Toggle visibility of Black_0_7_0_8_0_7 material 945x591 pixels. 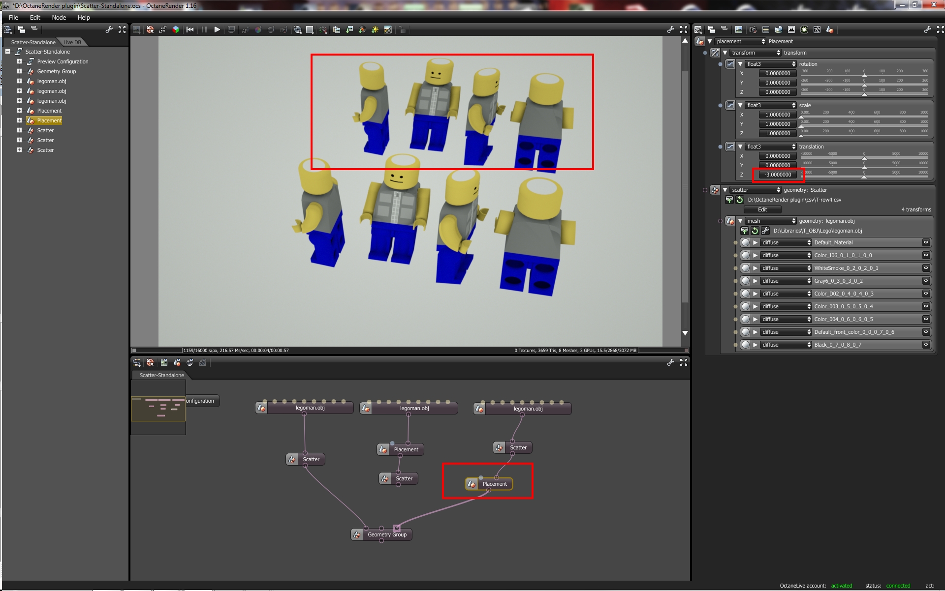click(x=926, y=345)
